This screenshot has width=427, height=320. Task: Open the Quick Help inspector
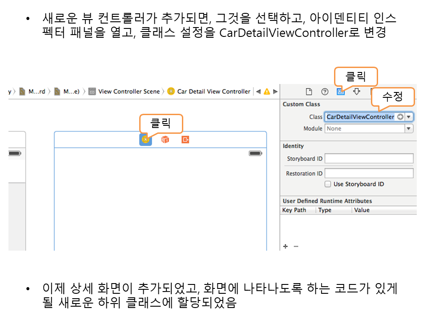(x=325, y=92)
